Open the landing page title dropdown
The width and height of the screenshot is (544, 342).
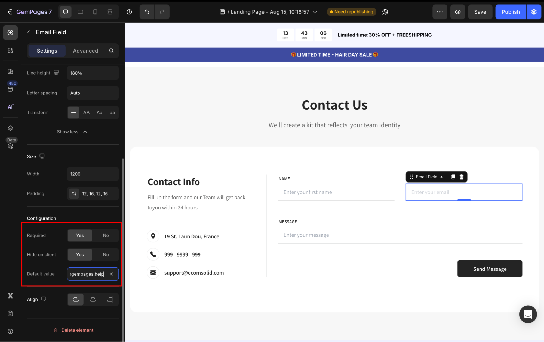point(315,12)
